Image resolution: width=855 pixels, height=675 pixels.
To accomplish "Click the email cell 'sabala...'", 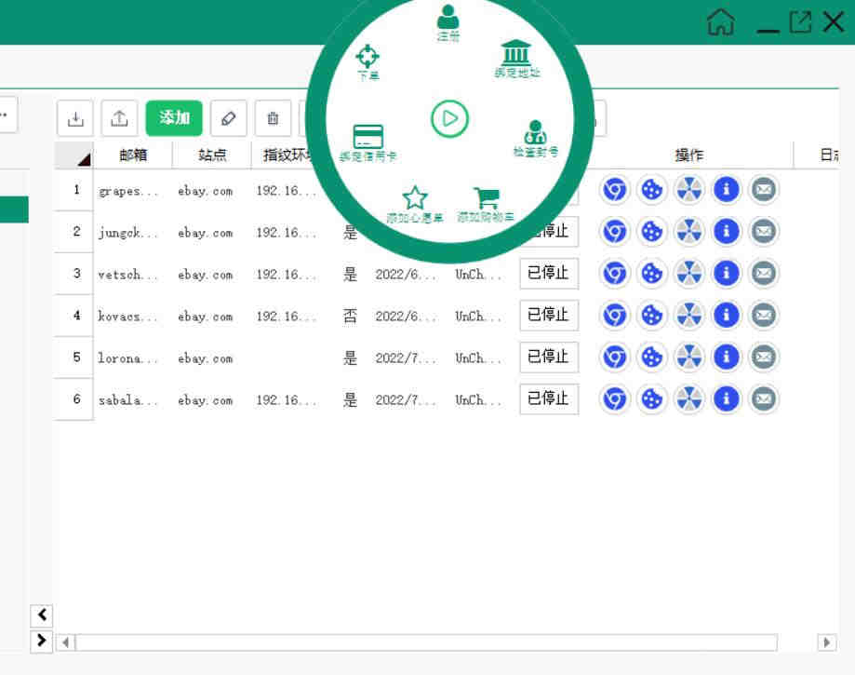I will tap(128, 400).
